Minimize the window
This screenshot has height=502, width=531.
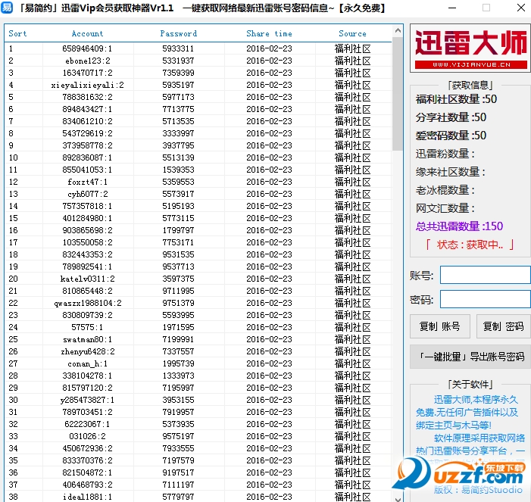(452, 8)
